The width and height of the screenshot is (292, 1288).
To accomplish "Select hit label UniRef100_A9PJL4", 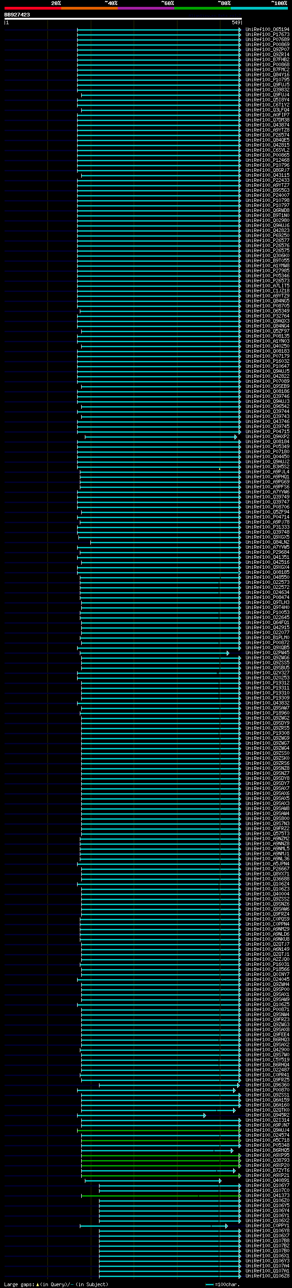I will coord(267,472).
